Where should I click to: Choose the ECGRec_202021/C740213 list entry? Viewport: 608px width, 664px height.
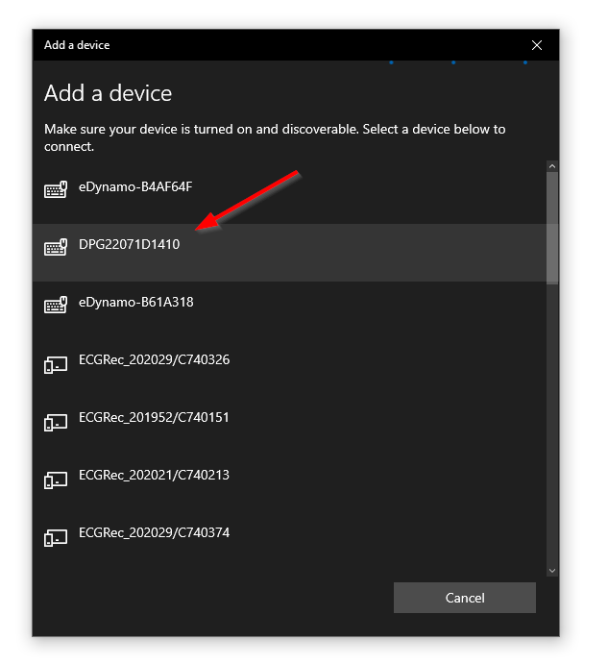[x=154, y=475]
